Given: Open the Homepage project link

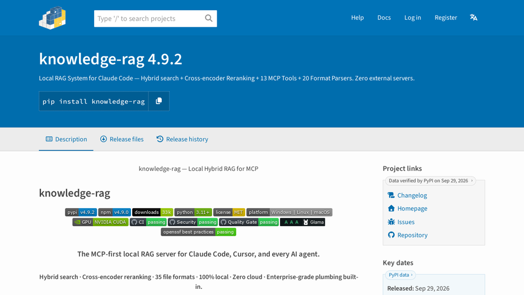Looking at the screenshot, I should [x=412, y=208].
